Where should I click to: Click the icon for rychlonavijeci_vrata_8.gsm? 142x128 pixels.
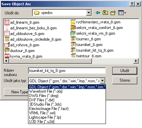tap(73, 22)
